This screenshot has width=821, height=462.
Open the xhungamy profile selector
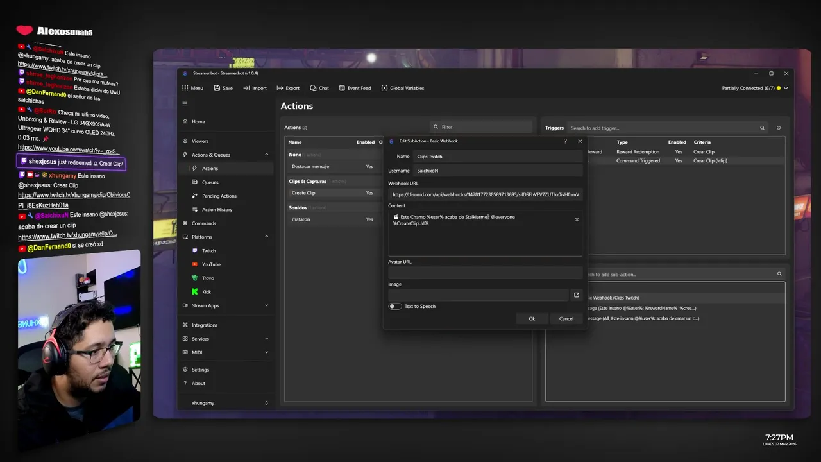point(226,403)
